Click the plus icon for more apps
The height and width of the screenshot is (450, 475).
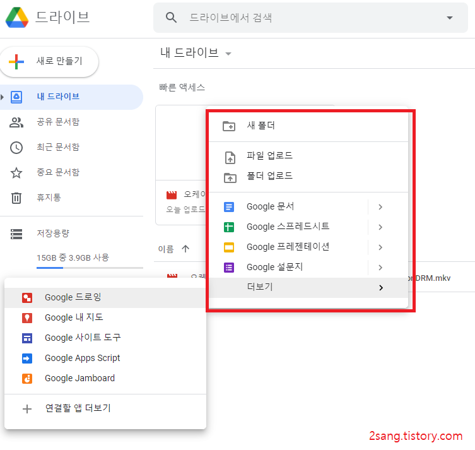(27, 409)
